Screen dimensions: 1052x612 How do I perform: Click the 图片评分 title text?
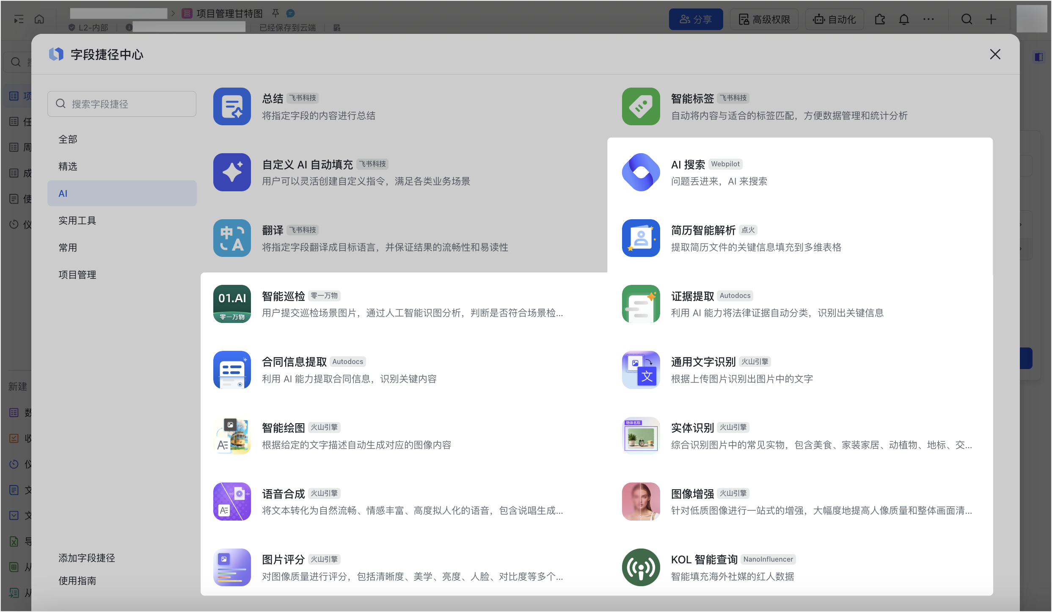[x=283, y=559]
